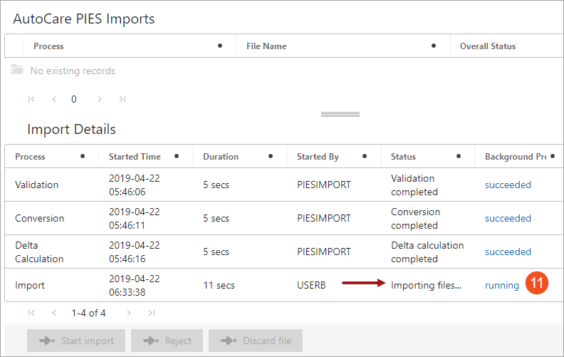This screenshot has width=564, height=357.
Task: Open succeeded link for Validation row
Action: pos(508,185)
